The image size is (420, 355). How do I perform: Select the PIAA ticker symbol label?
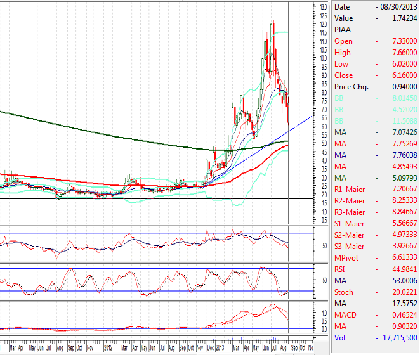click(x=343, y=29)
